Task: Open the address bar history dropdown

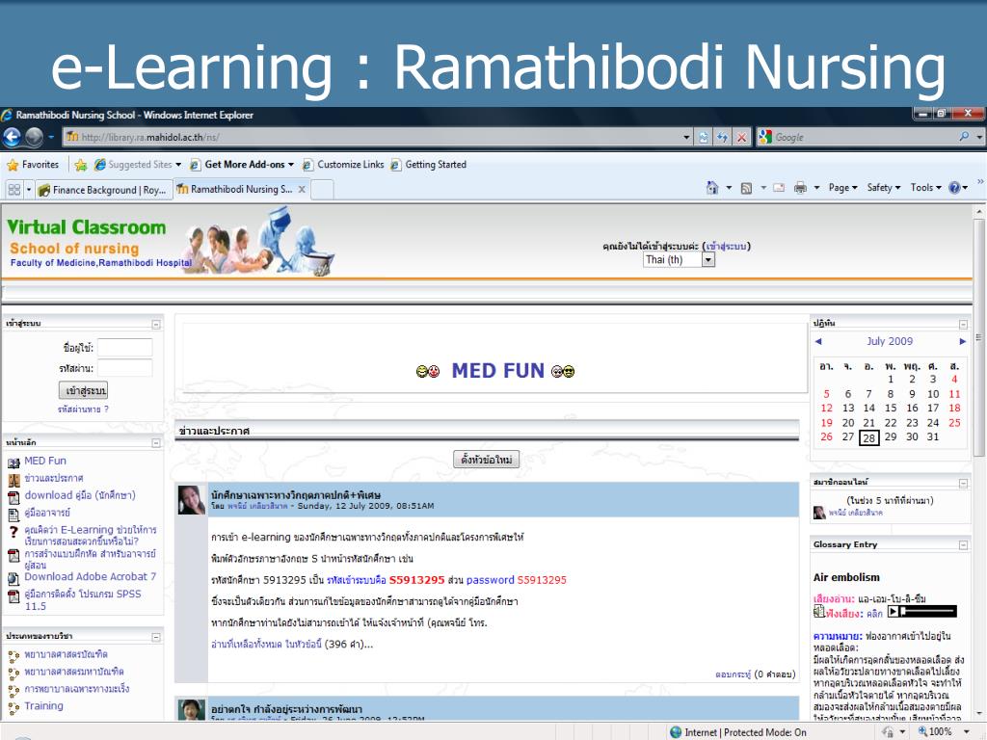Action: [686, 137]
